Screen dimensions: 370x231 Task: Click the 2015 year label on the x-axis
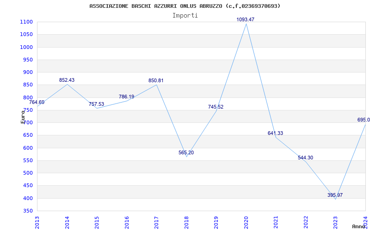pos(97,222)
